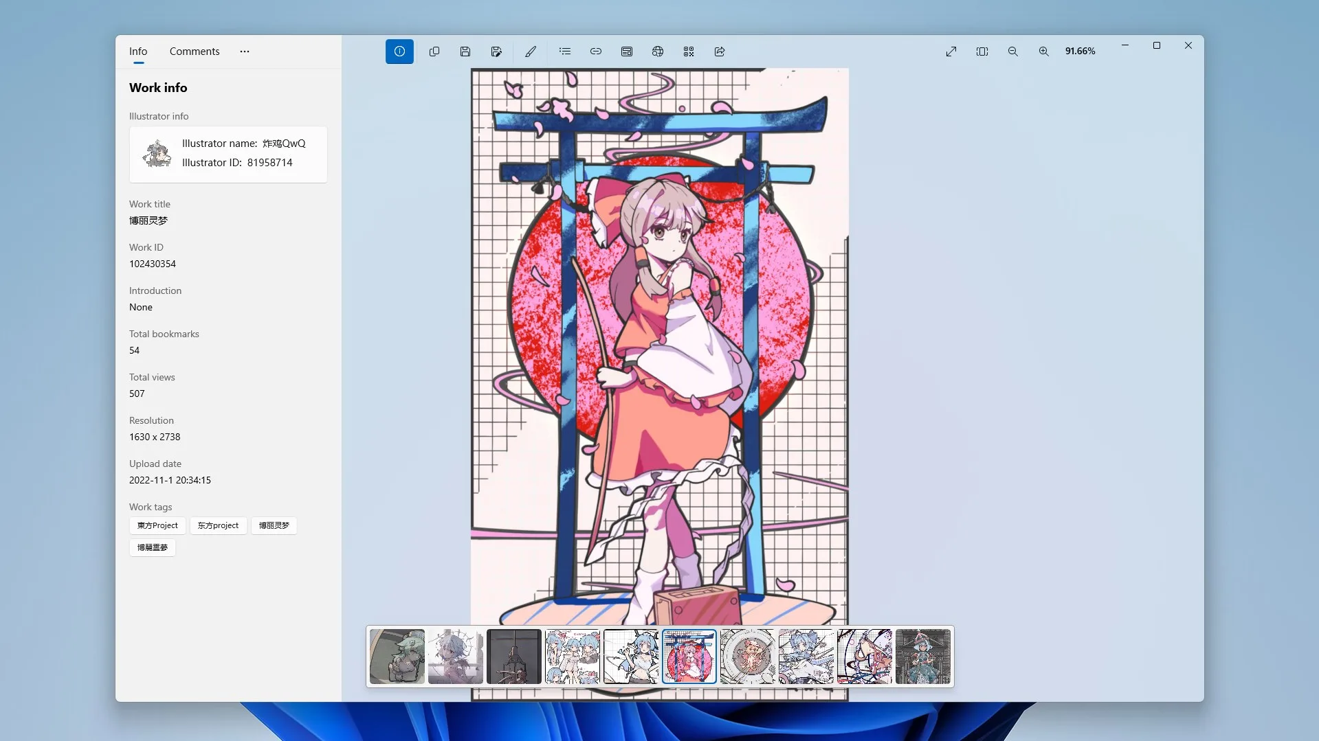
Task: Click the save image icon
Action: (x=465, y=52)
